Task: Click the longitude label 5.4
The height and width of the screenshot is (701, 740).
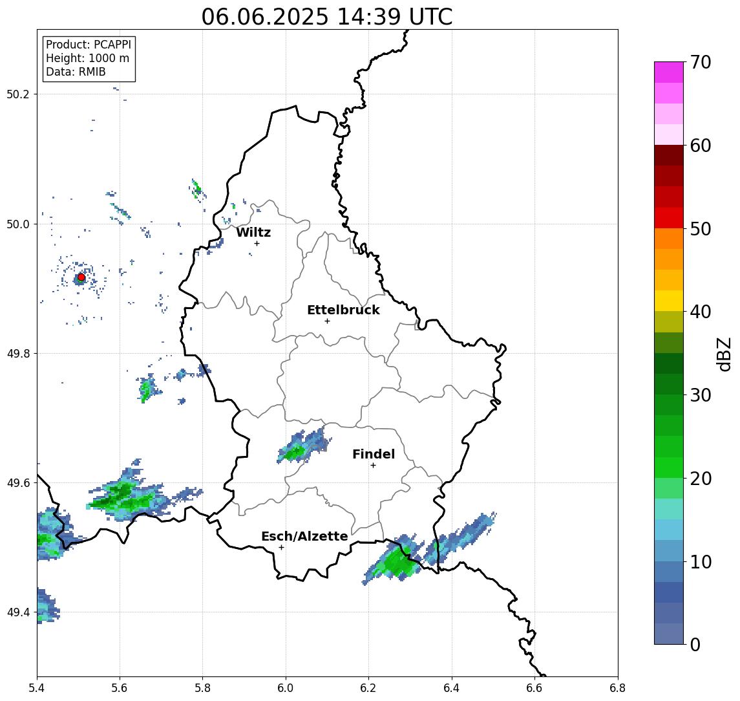Action: [x=37, y=688]
